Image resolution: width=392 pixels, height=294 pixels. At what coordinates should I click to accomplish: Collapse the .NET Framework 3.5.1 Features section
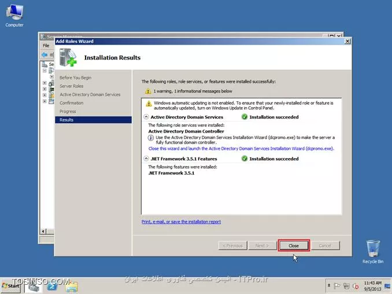pyautogui.click(x=146, y=159)
